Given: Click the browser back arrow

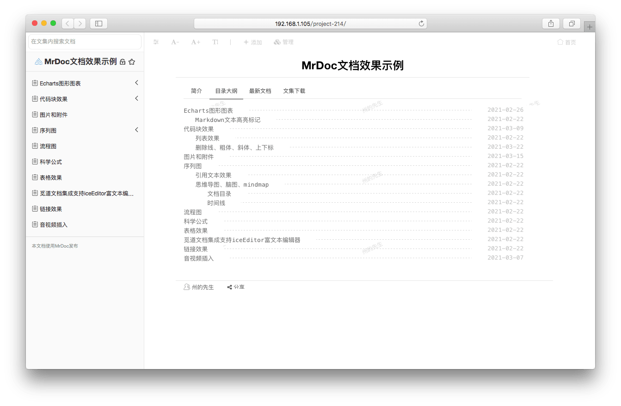Looking at the screenshot, I should (68, 24).
